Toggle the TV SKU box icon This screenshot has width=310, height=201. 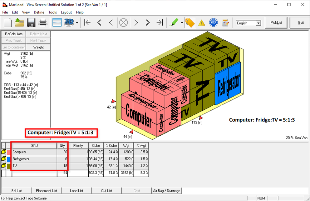click(3, 166)
